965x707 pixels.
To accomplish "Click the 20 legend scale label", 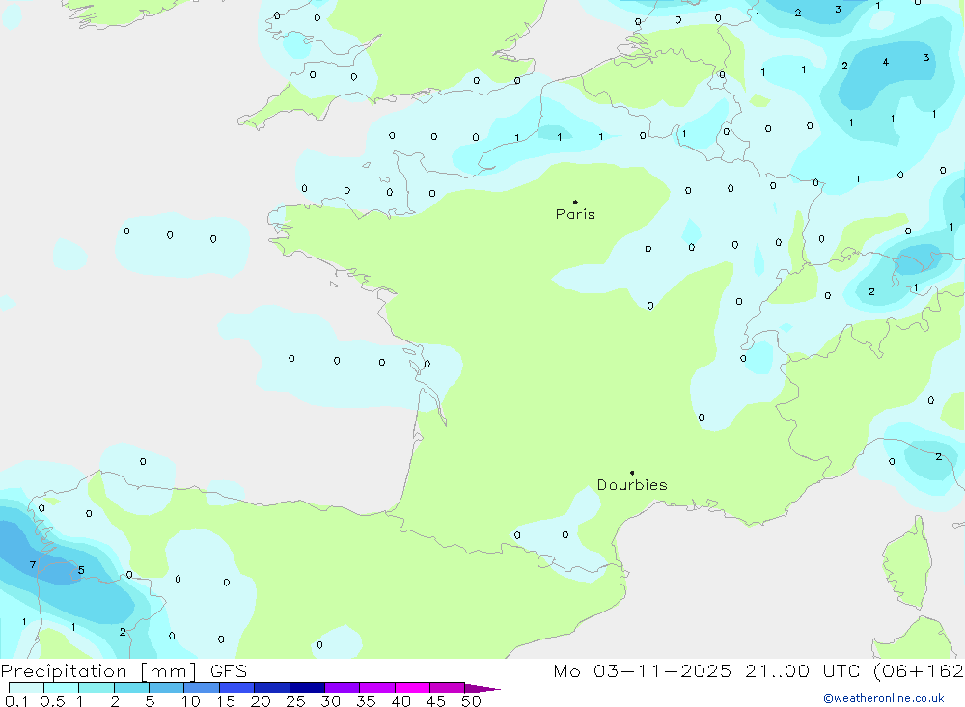I will pos(261,701).
